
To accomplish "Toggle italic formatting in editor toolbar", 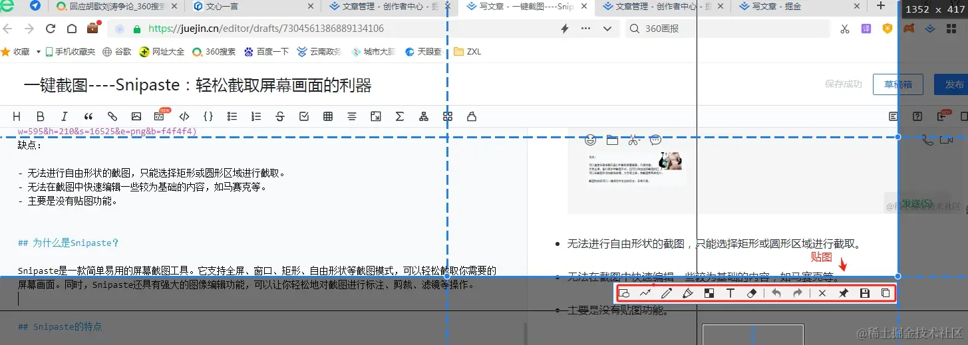I will point(65,116).
